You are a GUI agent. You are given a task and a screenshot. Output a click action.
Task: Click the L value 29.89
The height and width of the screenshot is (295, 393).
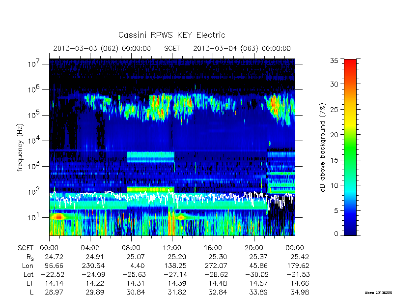coord(95,292)
